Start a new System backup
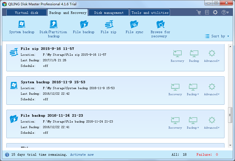 (22, 27)
